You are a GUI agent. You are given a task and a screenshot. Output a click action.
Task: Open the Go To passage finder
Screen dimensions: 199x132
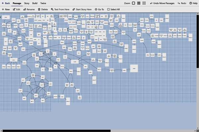pos(99,10)
